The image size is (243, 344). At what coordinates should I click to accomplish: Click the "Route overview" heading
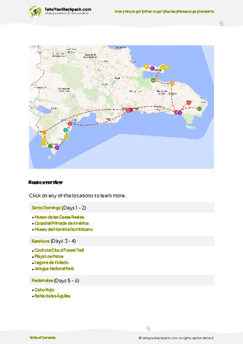click(x=46, y=182)
